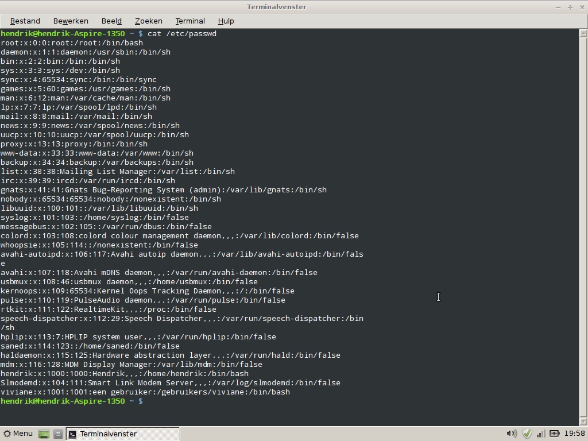Image resolution: width=588 pixels, height=441 pixels.
Task: Click the root:x:0:0 line
Action: point(72,42)
